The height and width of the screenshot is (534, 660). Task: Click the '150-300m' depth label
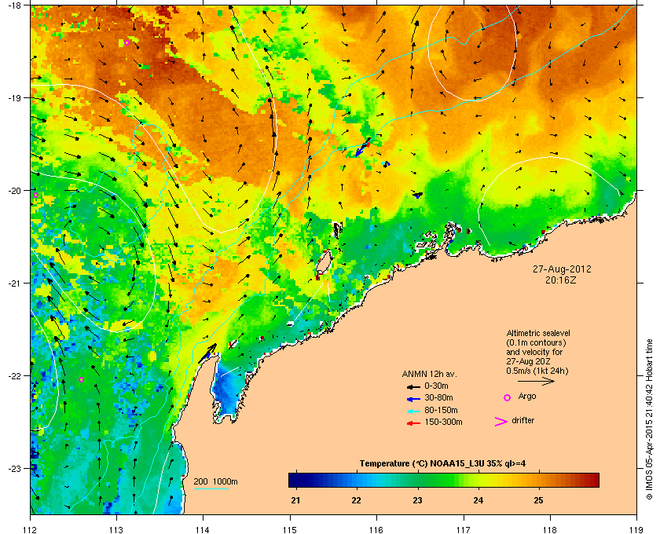(x=444, y=422)
